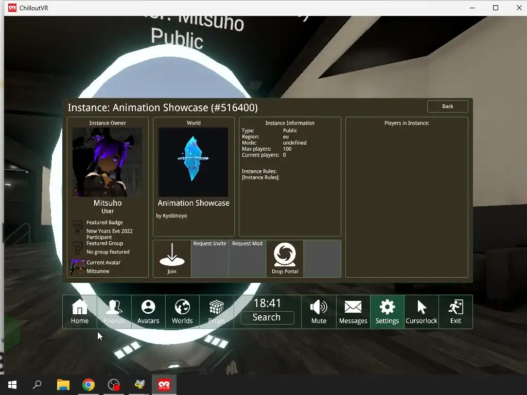Click Request Mod button

[247, 258]
